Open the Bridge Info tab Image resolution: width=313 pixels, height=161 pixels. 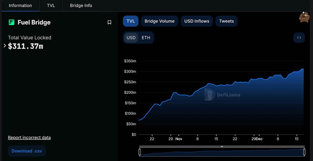81,5
